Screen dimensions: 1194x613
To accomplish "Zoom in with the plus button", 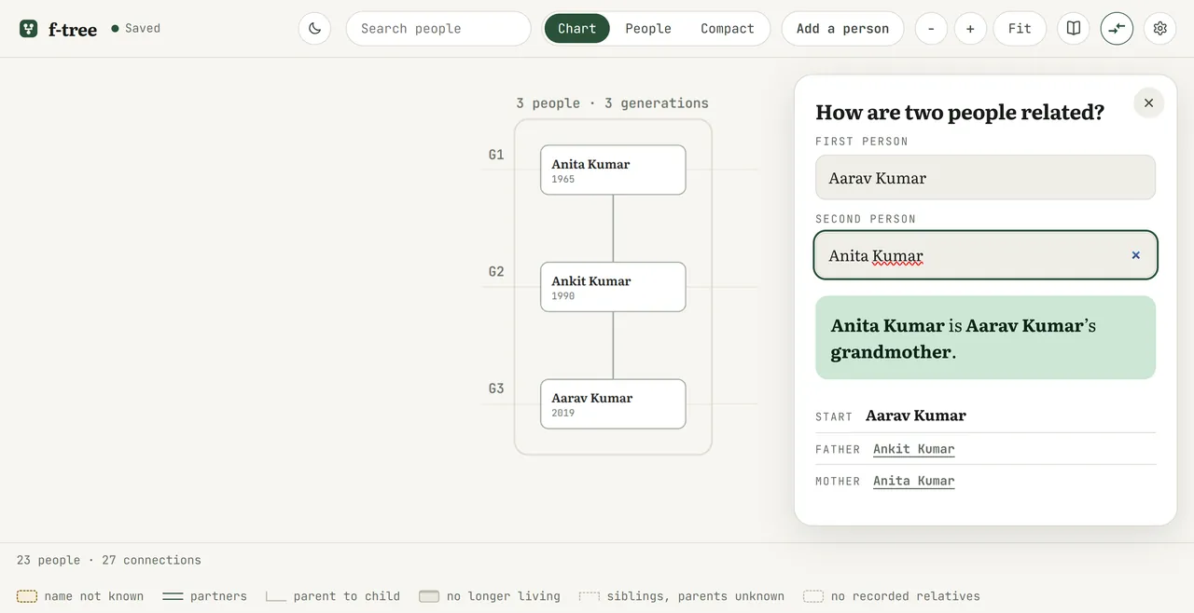I will [970, 29].
